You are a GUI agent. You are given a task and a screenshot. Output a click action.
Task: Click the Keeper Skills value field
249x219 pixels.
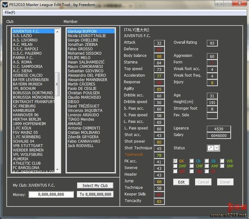(x=159, y=195)
